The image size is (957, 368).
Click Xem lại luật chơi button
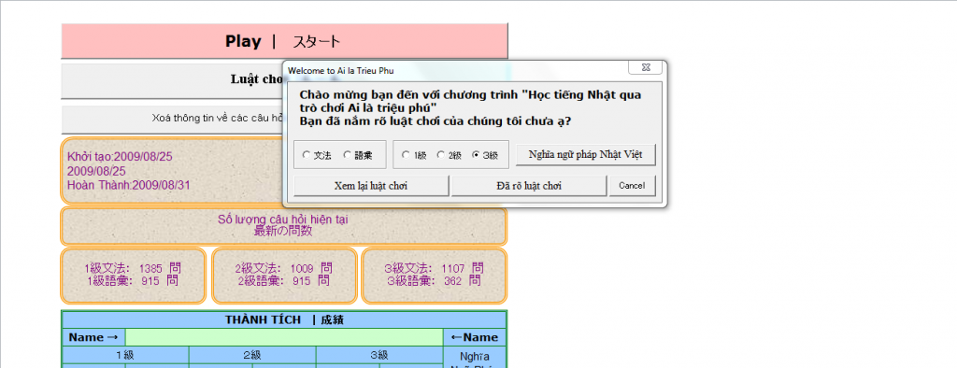pos(371,186)
